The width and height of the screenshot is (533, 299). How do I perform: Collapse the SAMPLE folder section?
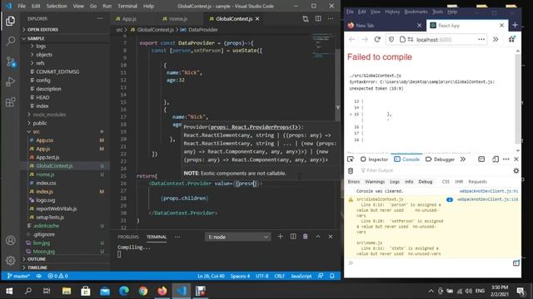65,38
